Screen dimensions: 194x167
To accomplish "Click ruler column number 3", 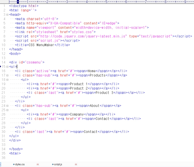I will click(67, 2).
